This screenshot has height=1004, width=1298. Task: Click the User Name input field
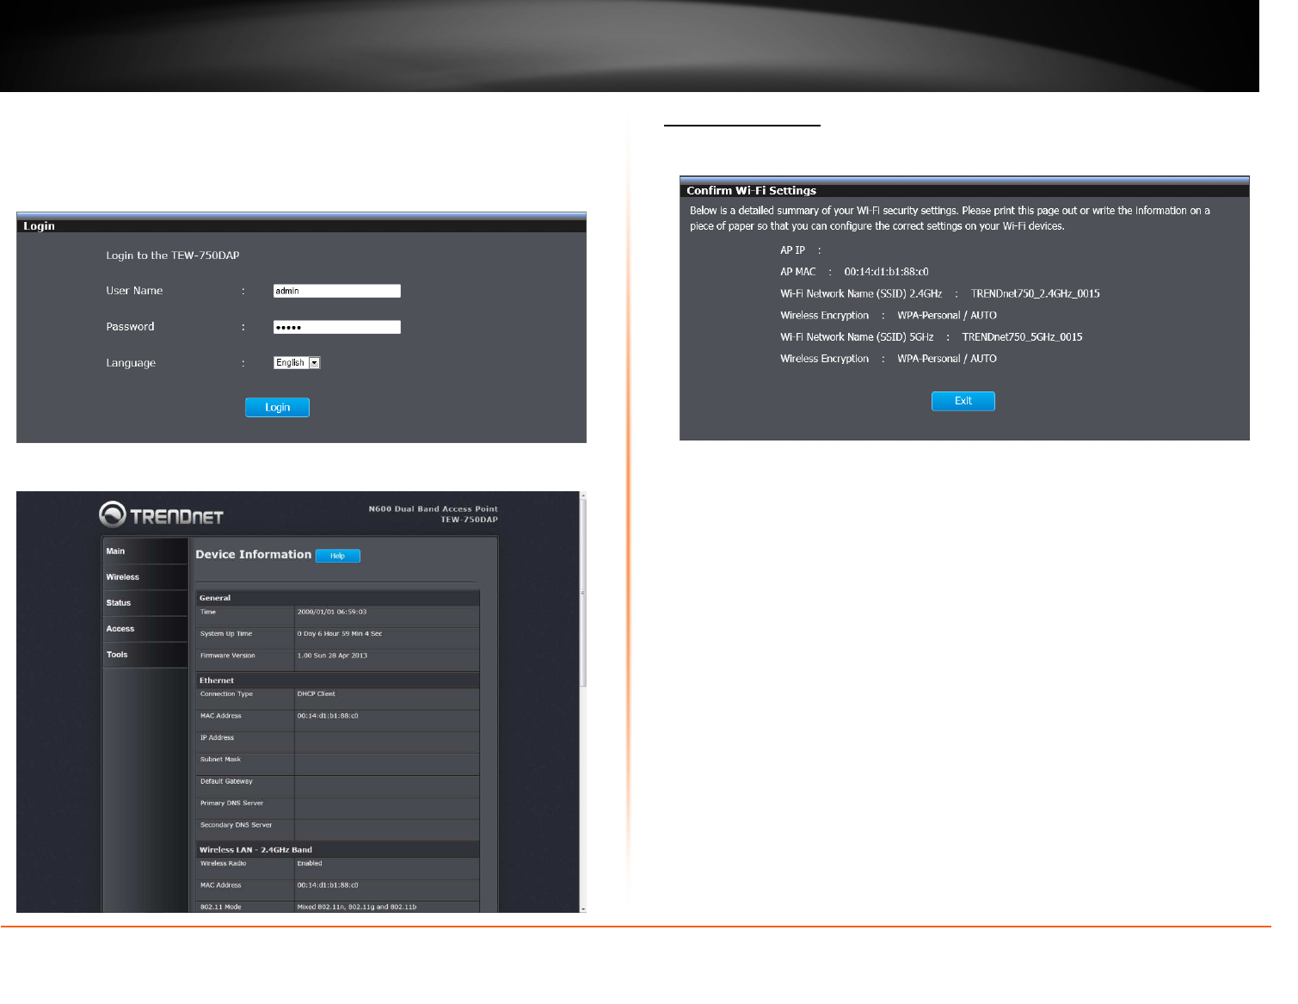[336, 291]
